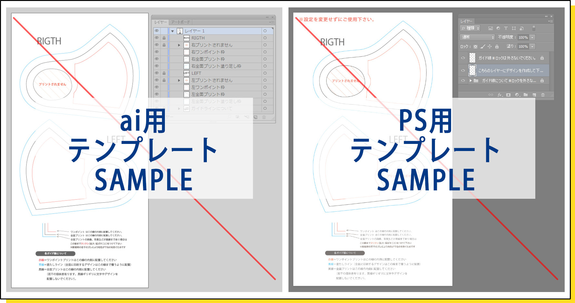Open the 通常 blend mode dropdown

(477, 37)
